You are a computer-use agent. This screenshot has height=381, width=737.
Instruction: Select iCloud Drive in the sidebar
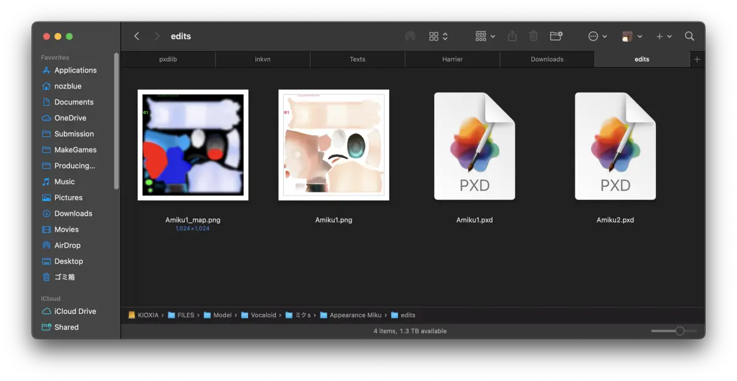click(75, 311)
